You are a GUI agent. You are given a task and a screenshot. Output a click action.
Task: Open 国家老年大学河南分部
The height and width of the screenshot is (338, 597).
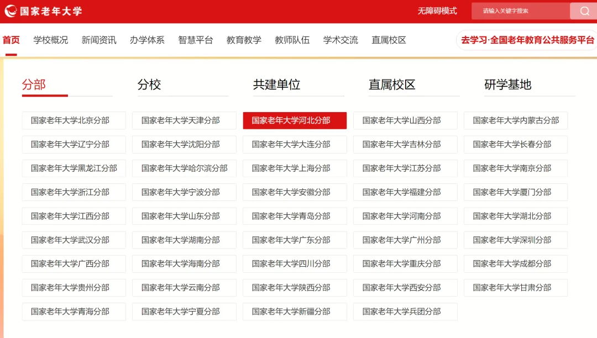(x=406, y=216)
